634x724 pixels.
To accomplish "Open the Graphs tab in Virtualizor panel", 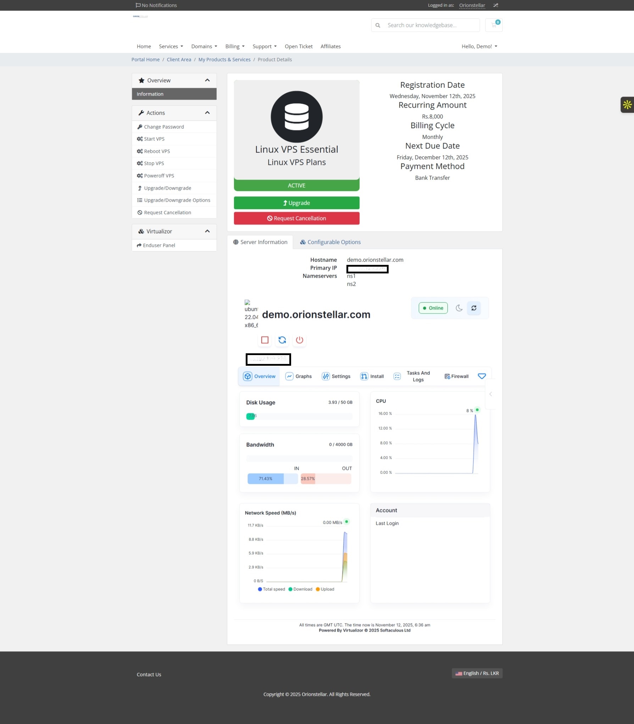I will coord(299,376).
